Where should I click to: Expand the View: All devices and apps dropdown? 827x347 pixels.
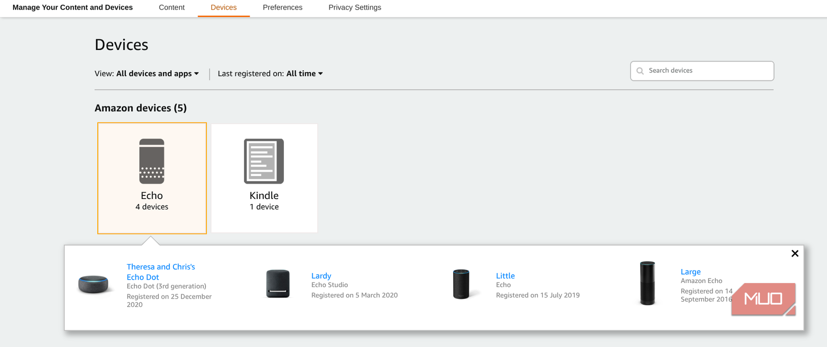(147, 73)
